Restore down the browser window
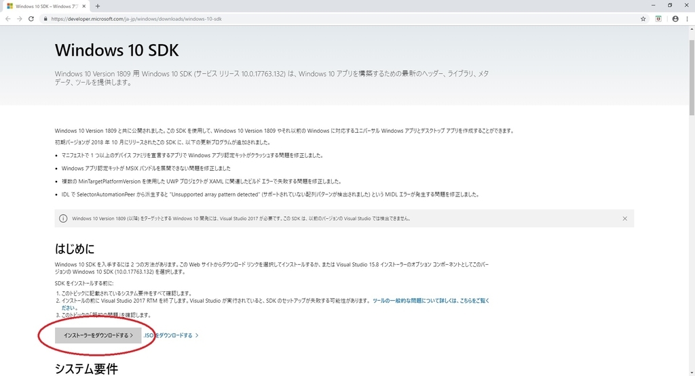Viewport: 695px width, 376px height. (670, 5)
